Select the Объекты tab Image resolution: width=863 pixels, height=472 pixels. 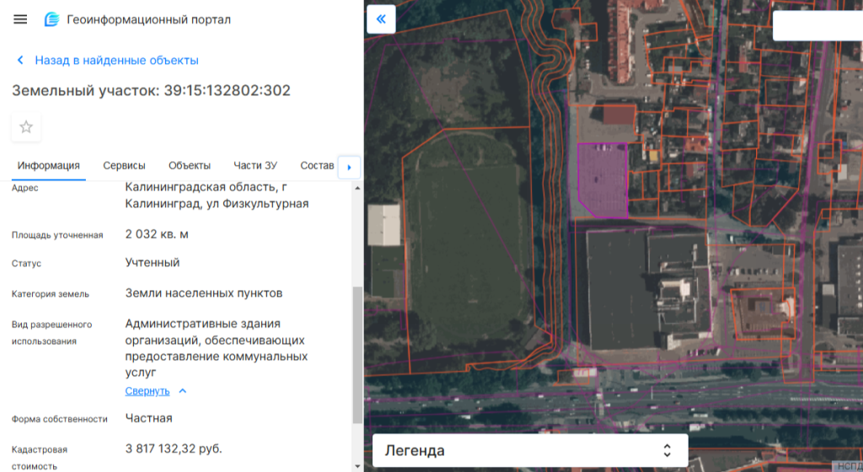pos(190,165)
